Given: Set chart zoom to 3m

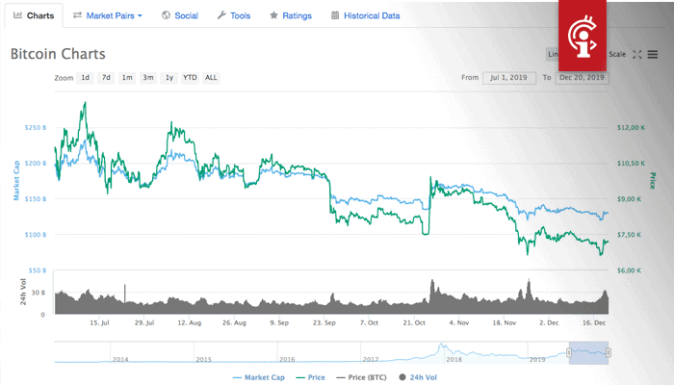Looking at the screenshot, I should click(x=148, y=78).
